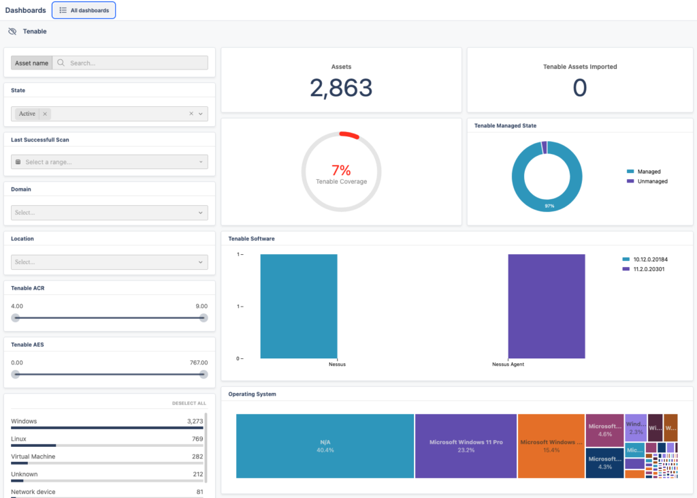Clear all State filter values
697x498 pixels.
(191, 114)
